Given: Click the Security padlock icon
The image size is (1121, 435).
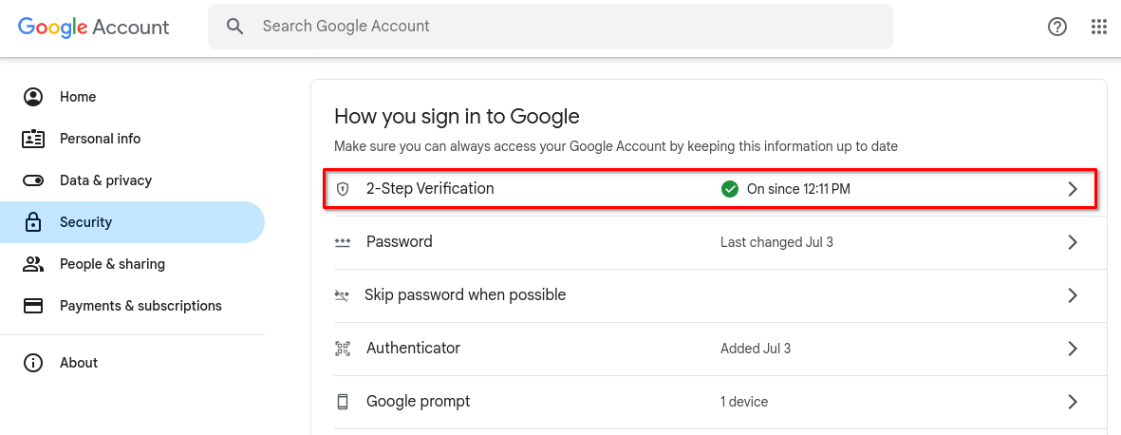Looking at the screenshot, I should coord(33,222).
